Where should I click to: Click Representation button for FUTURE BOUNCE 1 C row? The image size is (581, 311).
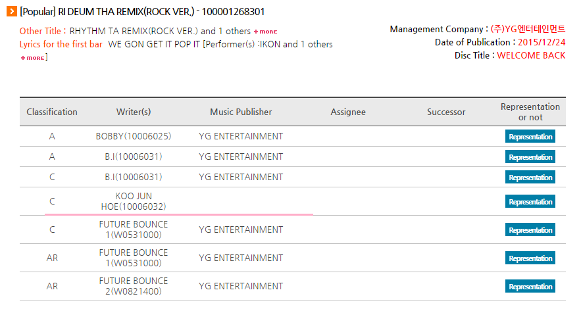tap(530, 229)
